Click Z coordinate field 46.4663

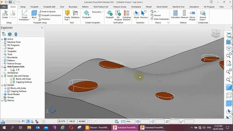coord(83,122)
